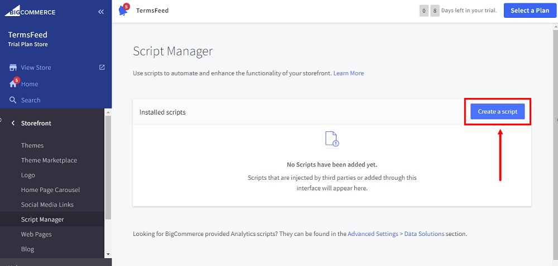Click TermsFeed title in top bar
Viewport: 558px width, 266px height.
tap(152, 11)
